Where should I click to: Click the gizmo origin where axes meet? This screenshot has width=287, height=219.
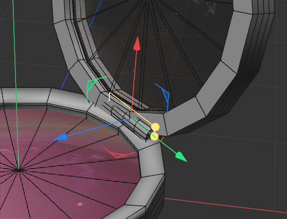pyautogui.click(x=131, y=118)
